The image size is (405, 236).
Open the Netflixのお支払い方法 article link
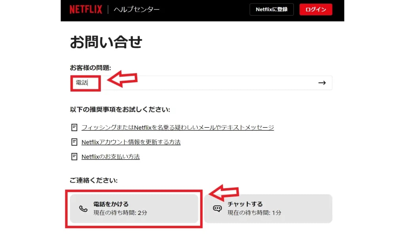coord(110,157)
